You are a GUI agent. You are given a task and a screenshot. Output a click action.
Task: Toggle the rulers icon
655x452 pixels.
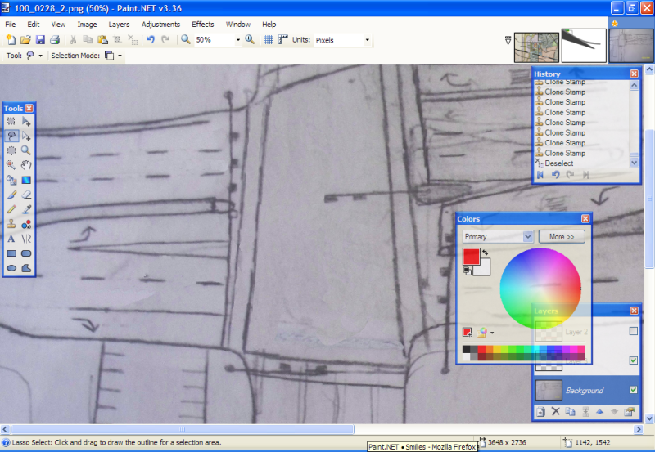pos(282,40)
